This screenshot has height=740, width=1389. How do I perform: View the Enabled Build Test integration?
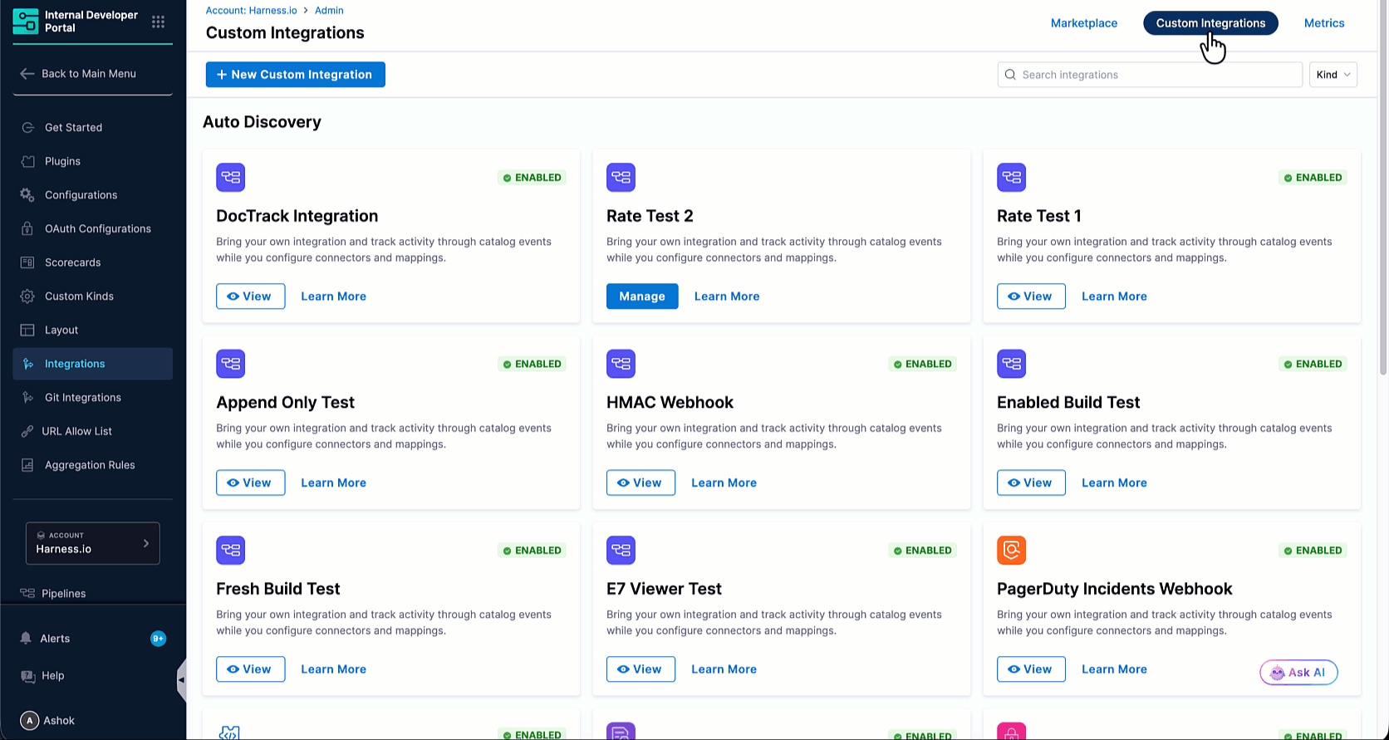(1031, 483)
